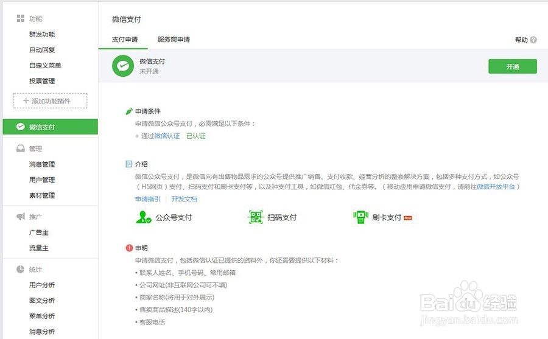548x339 pixels.
Task: Click the 申明 heading
Action: (x=141, y=248)
